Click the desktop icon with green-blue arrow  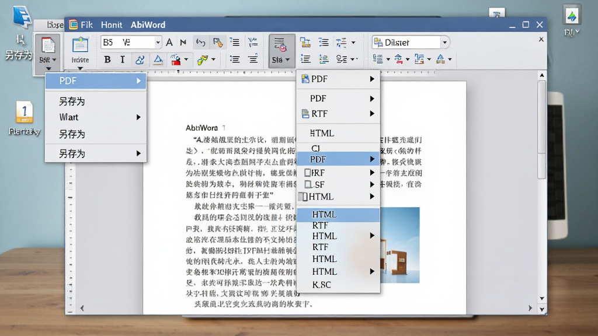571,15
